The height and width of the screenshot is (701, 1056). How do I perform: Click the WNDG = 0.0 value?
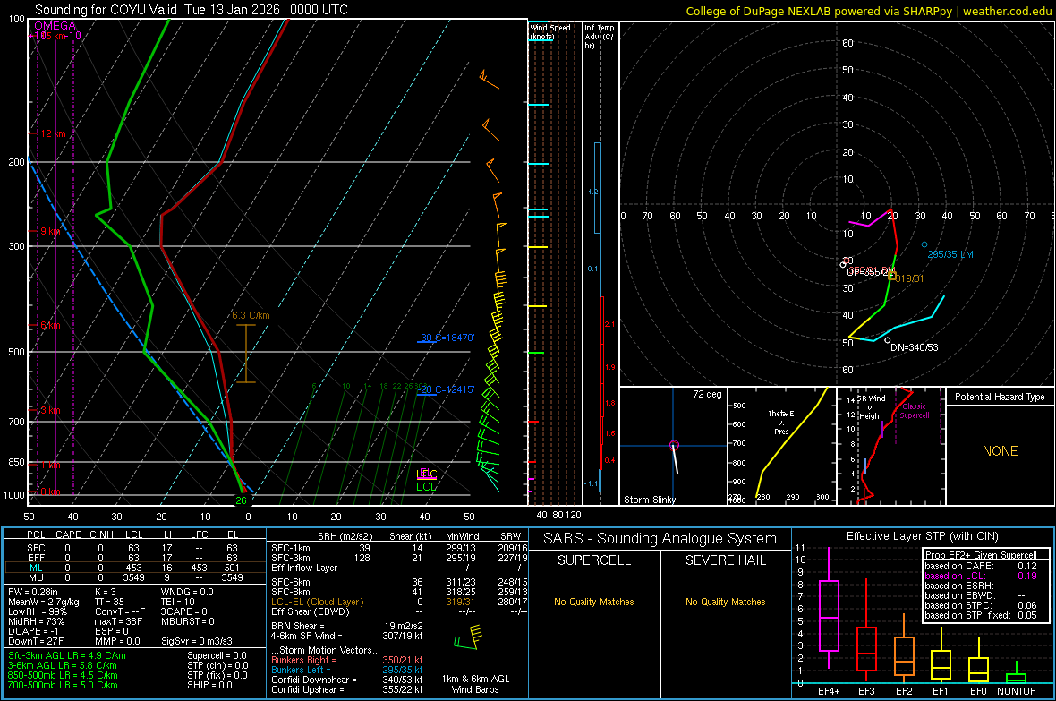(187, 592)
